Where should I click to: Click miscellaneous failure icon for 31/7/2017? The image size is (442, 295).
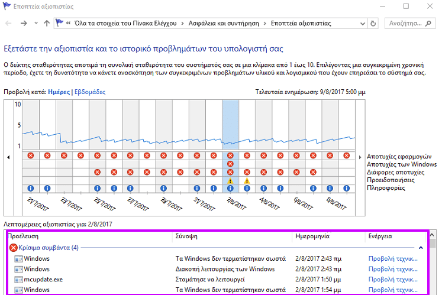[x=197, y=172]
